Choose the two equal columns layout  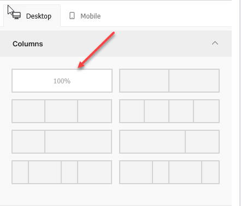(169, 81)
